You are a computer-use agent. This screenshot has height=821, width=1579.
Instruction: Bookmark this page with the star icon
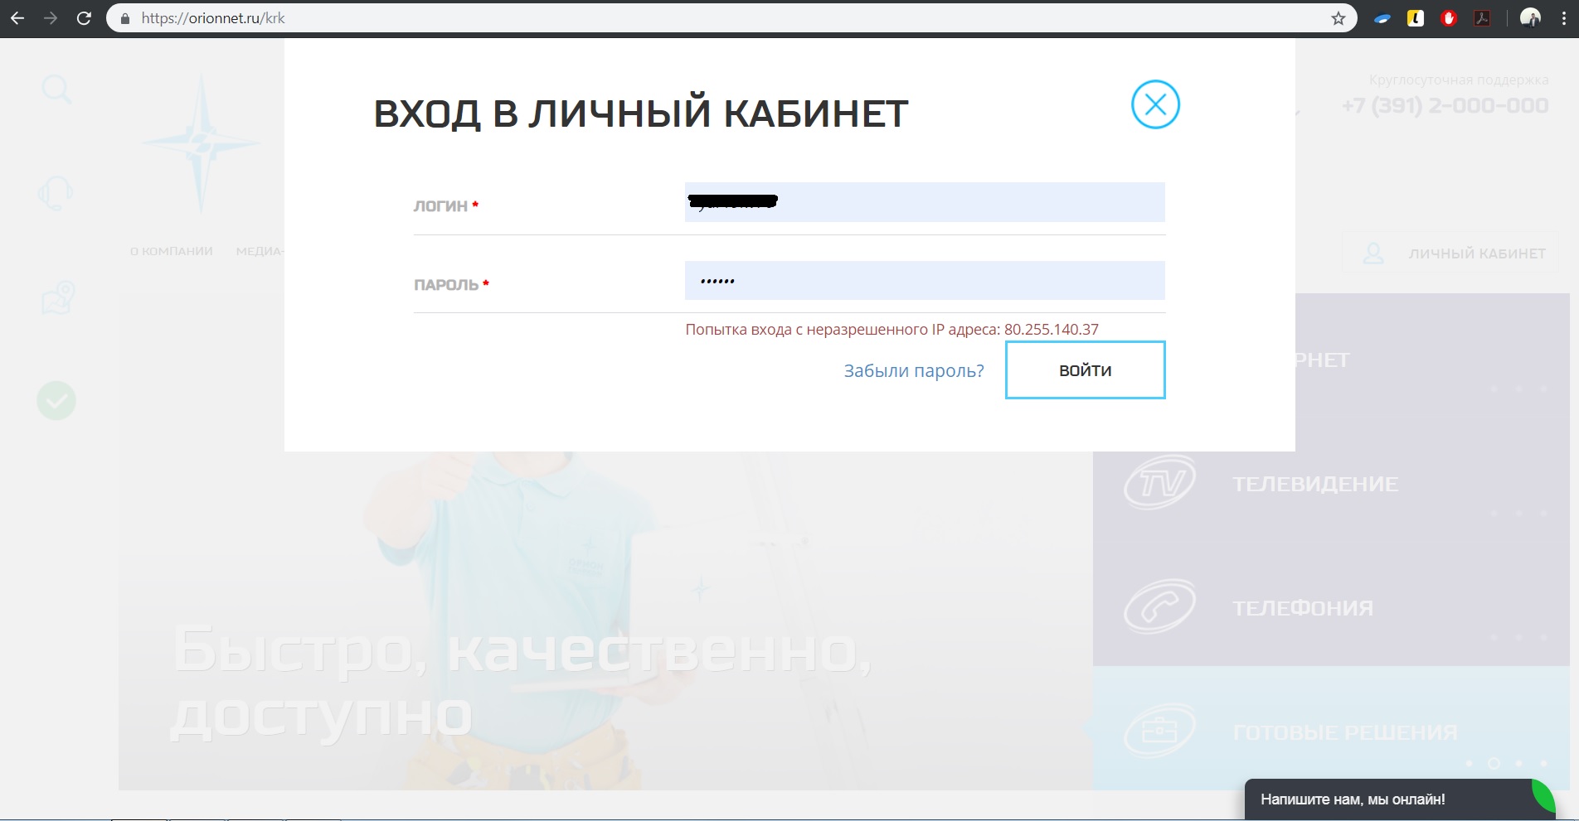[x=1338, y=18]
